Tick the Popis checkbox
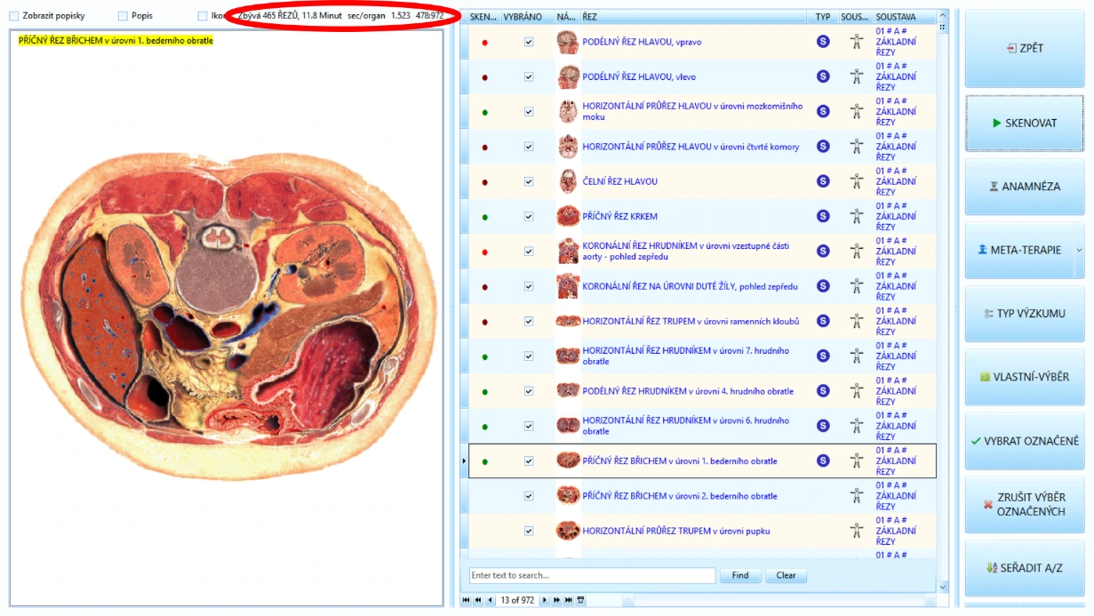Screen dimensions: 1094x616 [x=123, y=16]
